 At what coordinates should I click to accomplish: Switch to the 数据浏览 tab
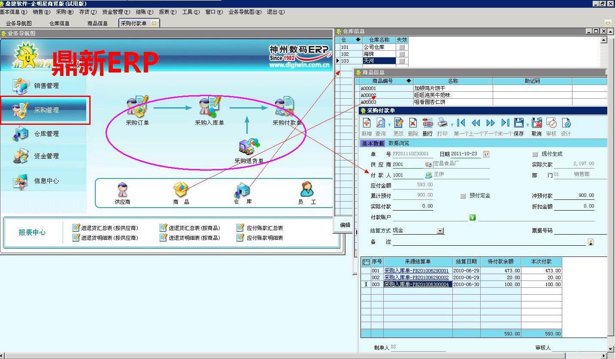pyautogui.click(x=399, y=143)
